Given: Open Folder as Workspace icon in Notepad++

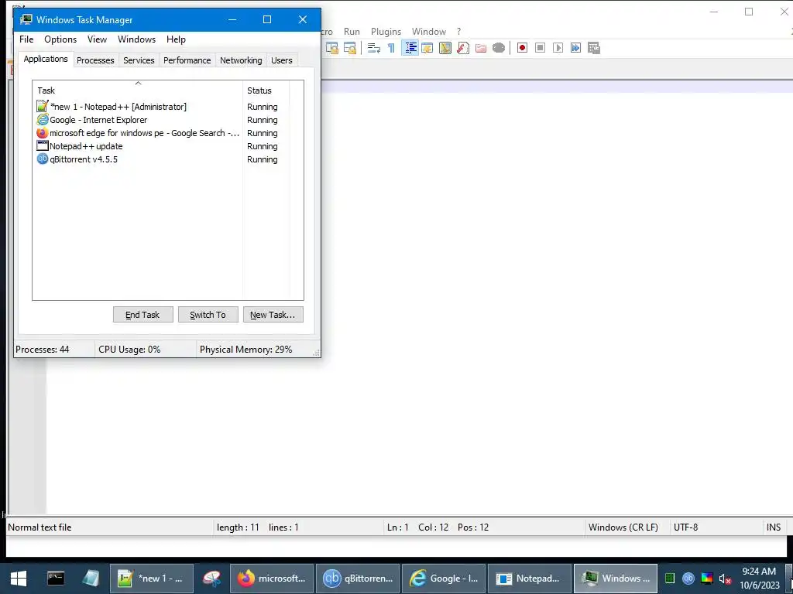Looking at the screenshot, I should (480, 48).
